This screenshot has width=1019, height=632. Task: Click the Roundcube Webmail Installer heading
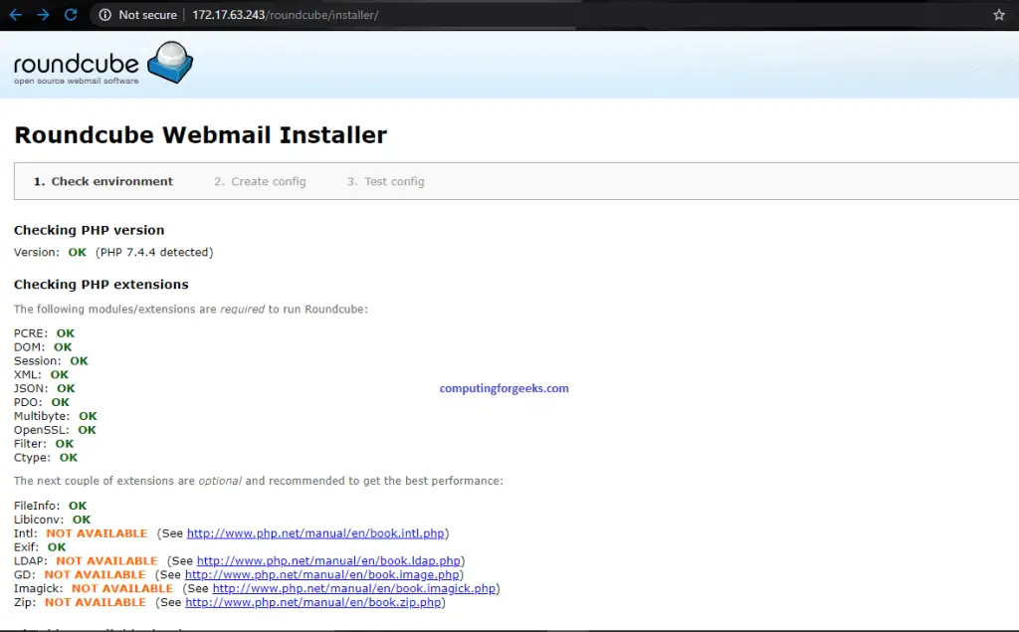point(201,135)
